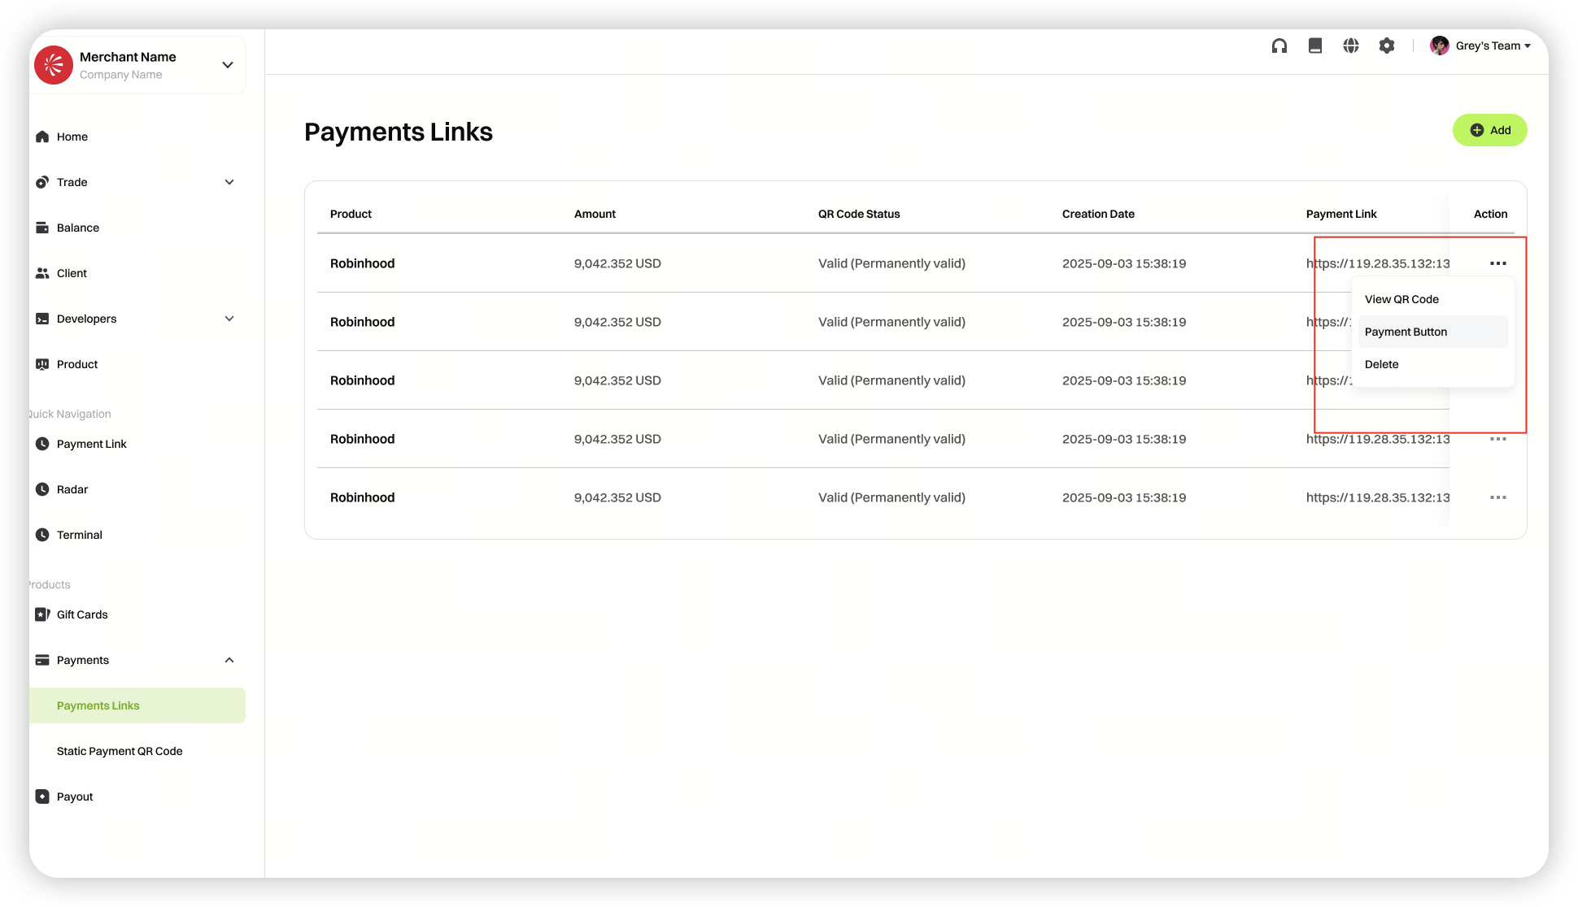Expand the Developers submenu chevron
1578x907 pixels.
(x=229, y=319)
